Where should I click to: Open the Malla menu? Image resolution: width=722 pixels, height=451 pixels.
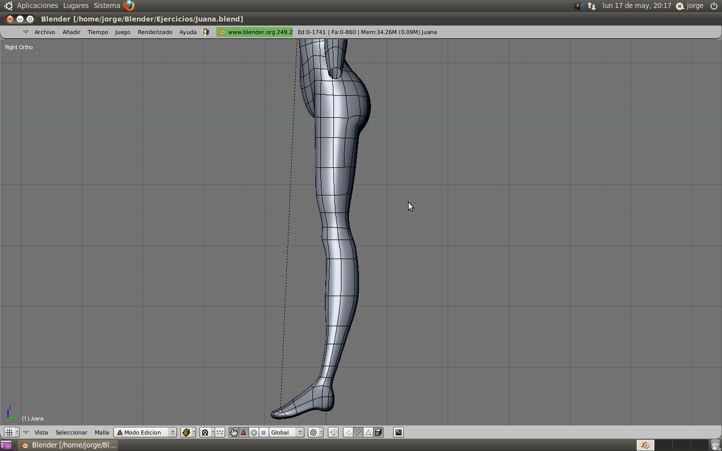(102, 432)
